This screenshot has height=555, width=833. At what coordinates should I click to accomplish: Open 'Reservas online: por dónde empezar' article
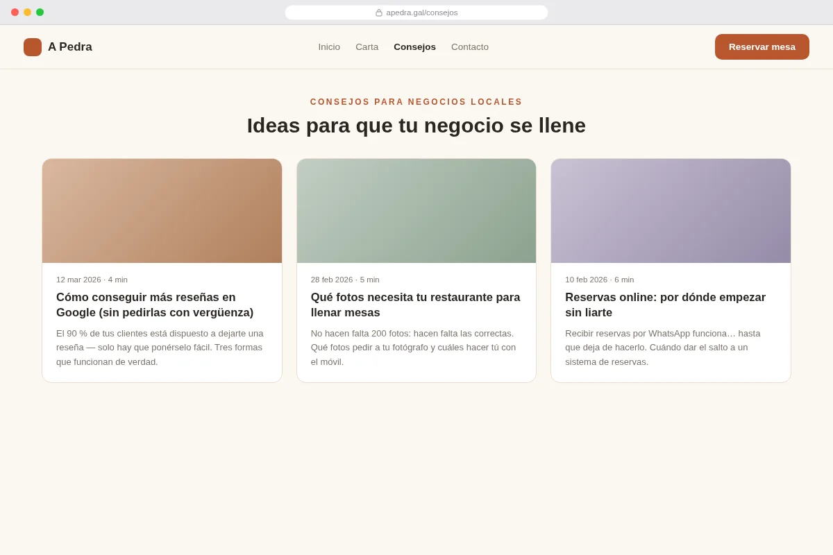coord(665,305)
